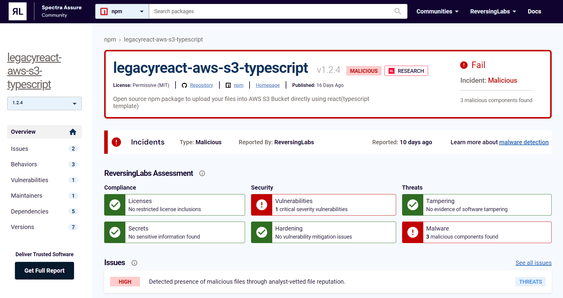Click the GitHub icon beside Repository

(x=184, y=85)
